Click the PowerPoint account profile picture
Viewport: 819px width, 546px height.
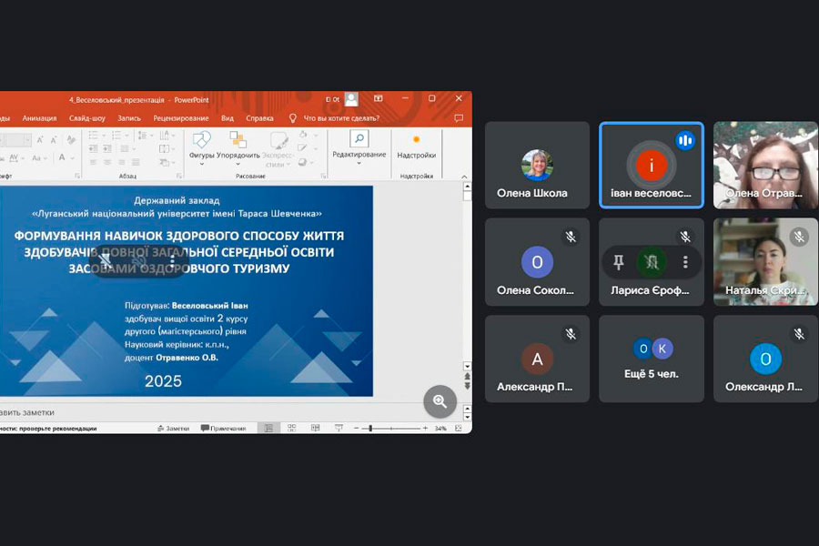351,99
